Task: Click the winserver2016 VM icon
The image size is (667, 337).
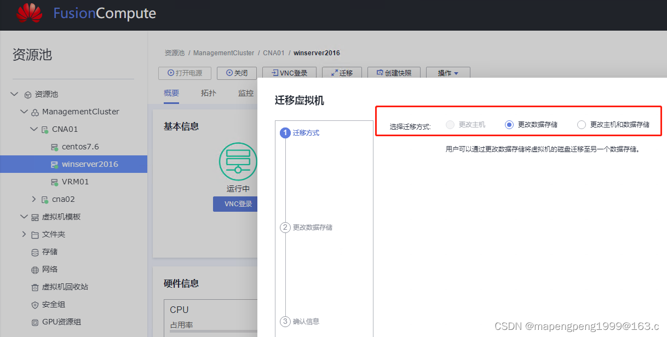Action: pos(55,165)
